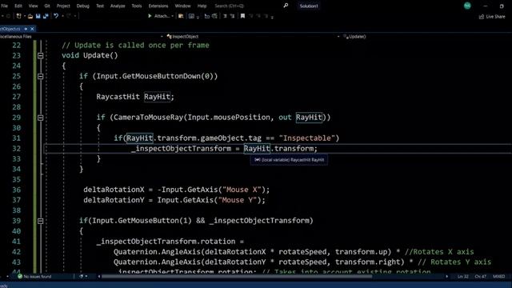Click the comment out lines icon
Image resolution: width=512 pixels, height=288 pixels.
(206, 16)
